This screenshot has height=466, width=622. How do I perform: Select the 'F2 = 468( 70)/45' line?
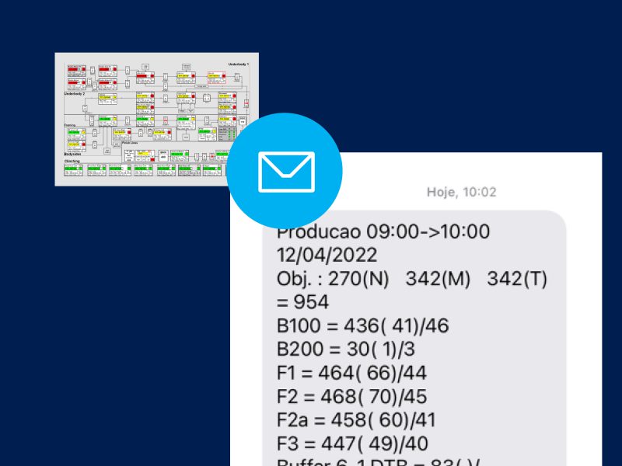[352, 397]
